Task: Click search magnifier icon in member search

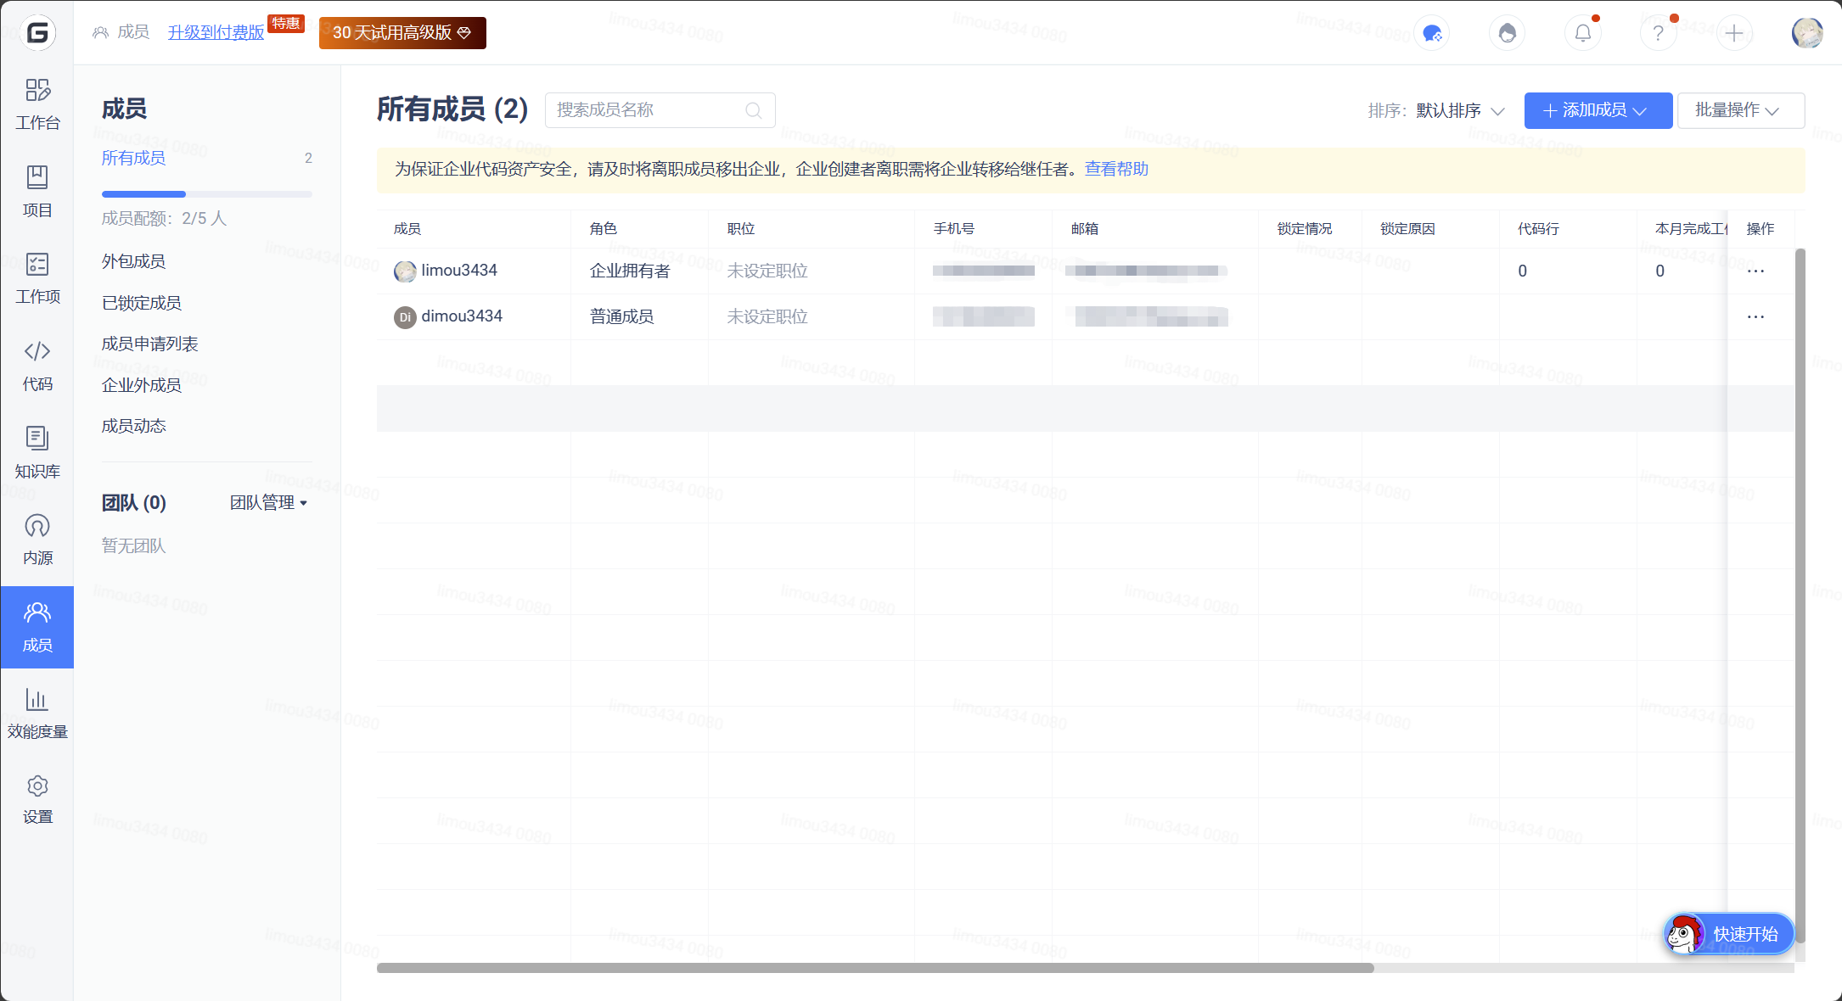Action: (x=753, y=110)
